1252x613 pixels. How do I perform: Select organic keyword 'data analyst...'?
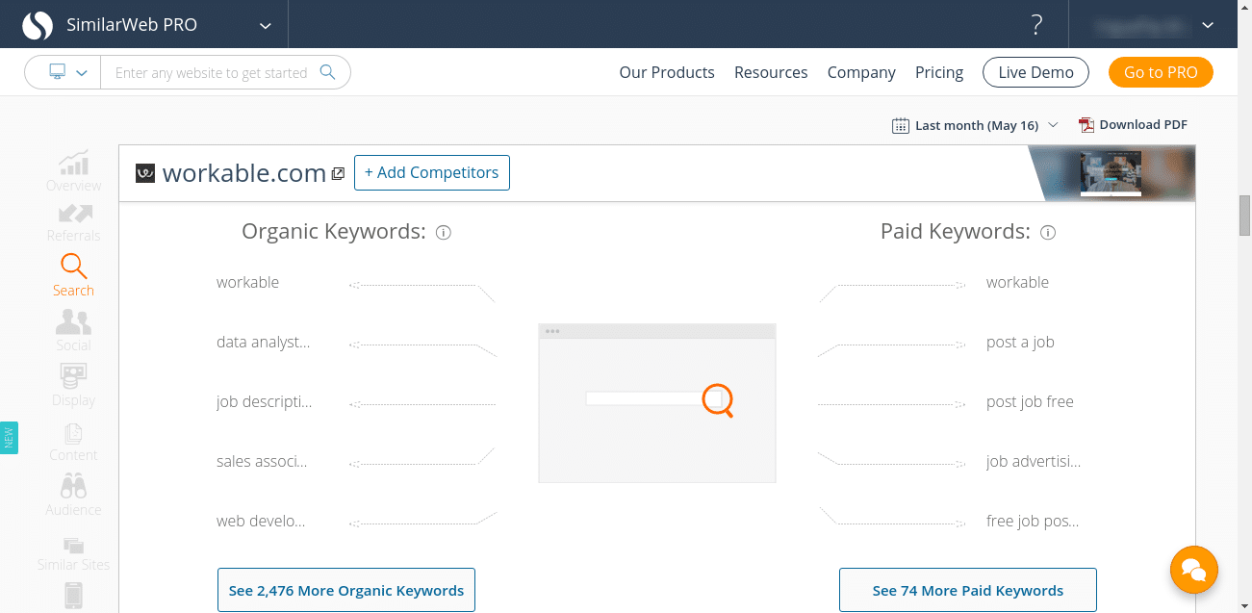tap(264, 342)
